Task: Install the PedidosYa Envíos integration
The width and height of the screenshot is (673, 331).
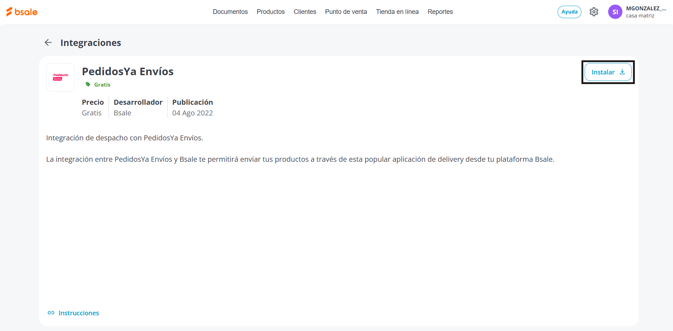Action: pyautogui.click(x=608, y=72)
